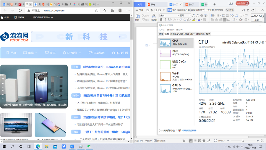This screenshot has height=150, width=266.
Task: Expand the DIY硬件 navigation dropdown
Action: [72, 53]
